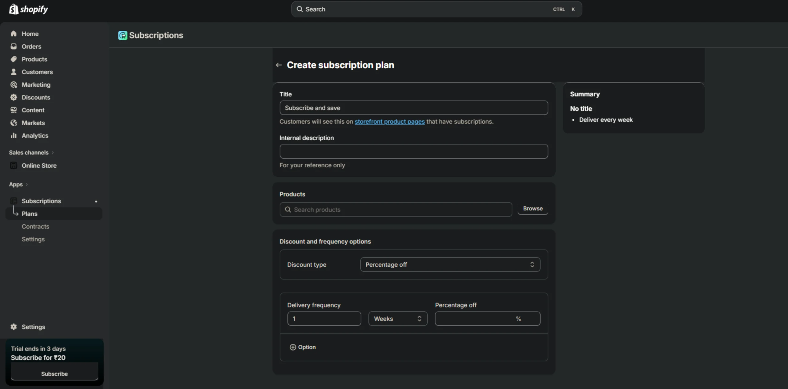This screenshot has width=788, height=389.
Task: Select the Products tag icon
Action: (x=14, y=59)
